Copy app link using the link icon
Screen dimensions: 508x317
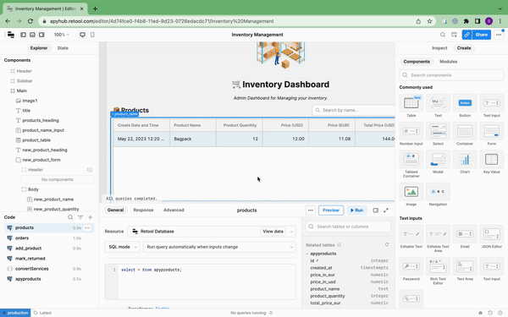(467, 35)
